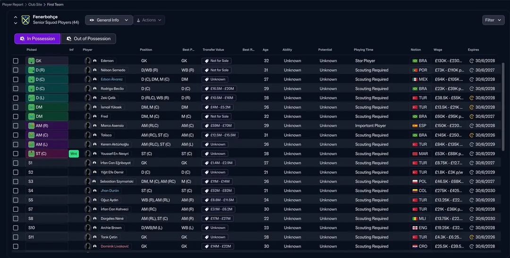
Task: Click the down chevron beside Fenerbahçe
Action: [x=16, y=24]
